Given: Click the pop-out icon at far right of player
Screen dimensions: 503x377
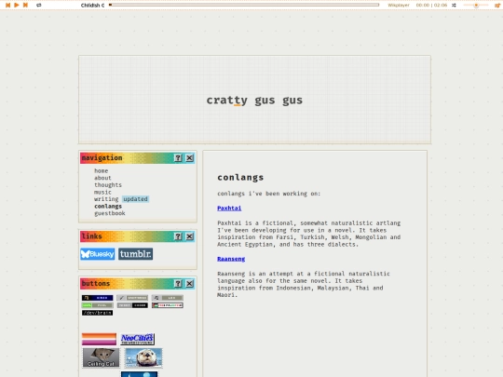Looking at the screenshot, I should 497,6.
